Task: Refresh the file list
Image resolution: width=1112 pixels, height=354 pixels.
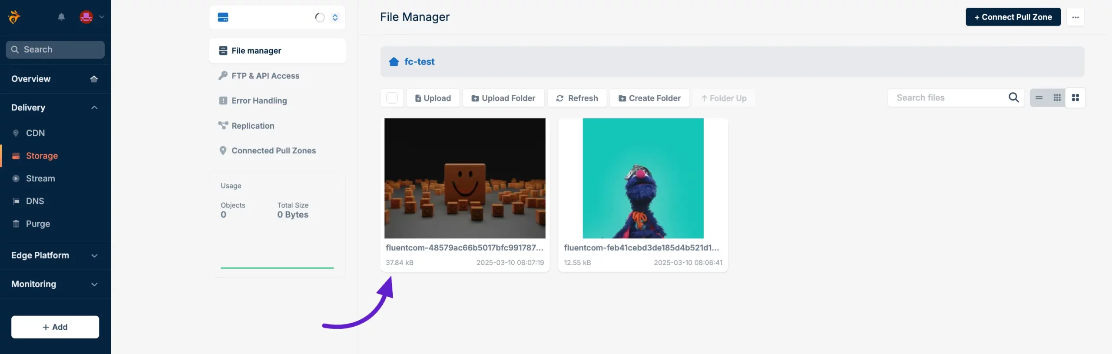Action: (x=577, y=98)
